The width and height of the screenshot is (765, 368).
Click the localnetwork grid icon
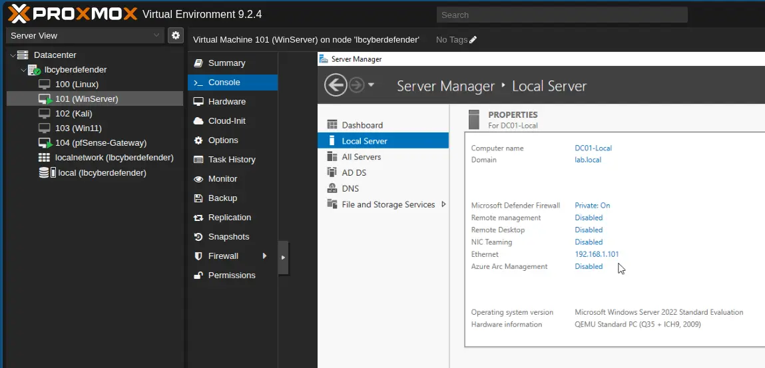click(44, 158)
